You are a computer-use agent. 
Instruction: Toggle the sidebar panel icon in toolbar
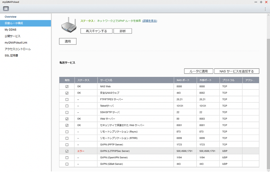[x=6, y=9]
